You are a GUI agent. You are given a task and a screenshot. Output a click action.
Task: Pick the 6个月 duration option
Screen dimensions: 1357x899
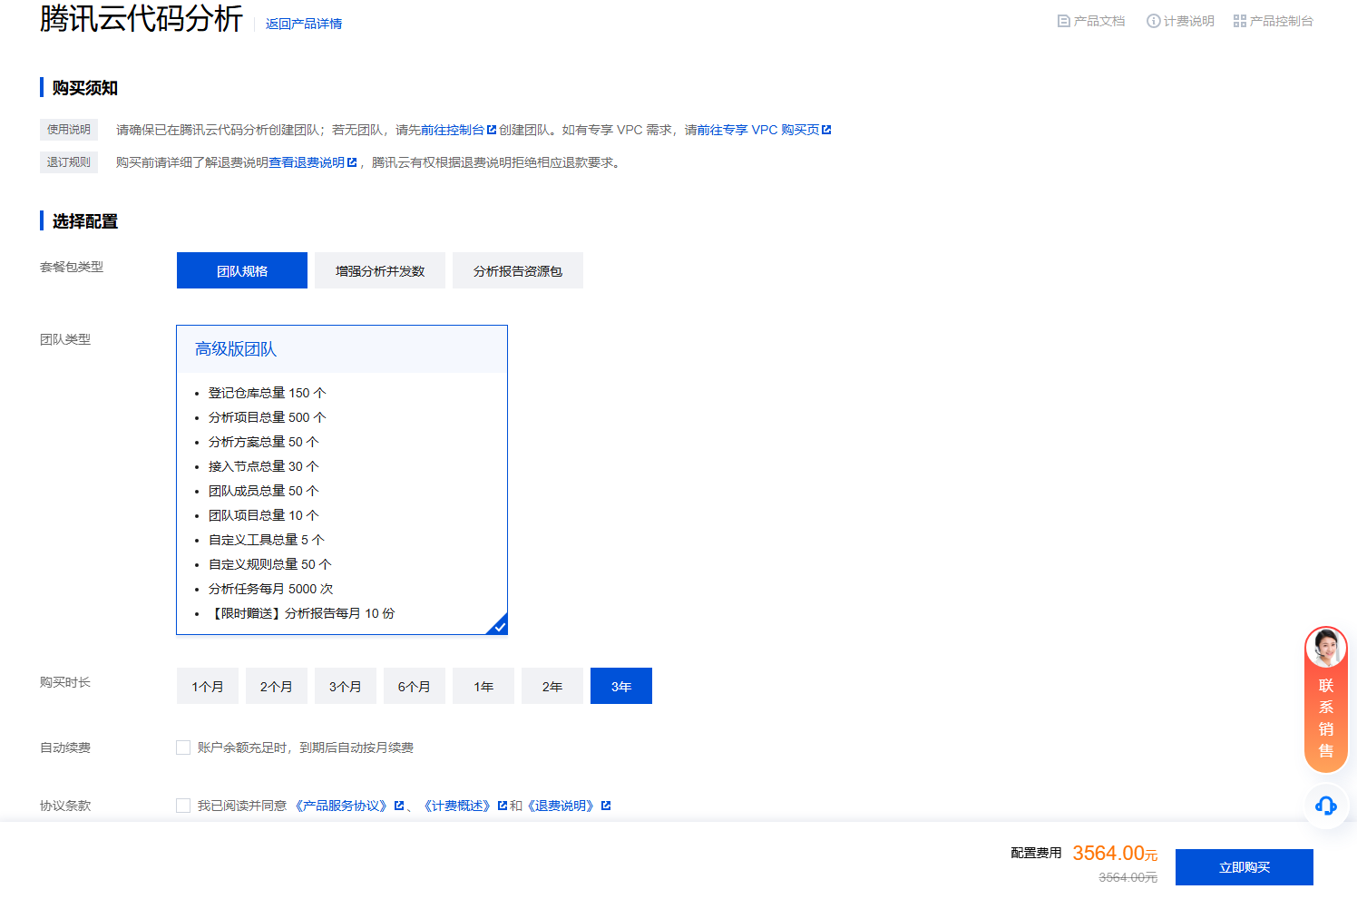click(x=415, y=687)
